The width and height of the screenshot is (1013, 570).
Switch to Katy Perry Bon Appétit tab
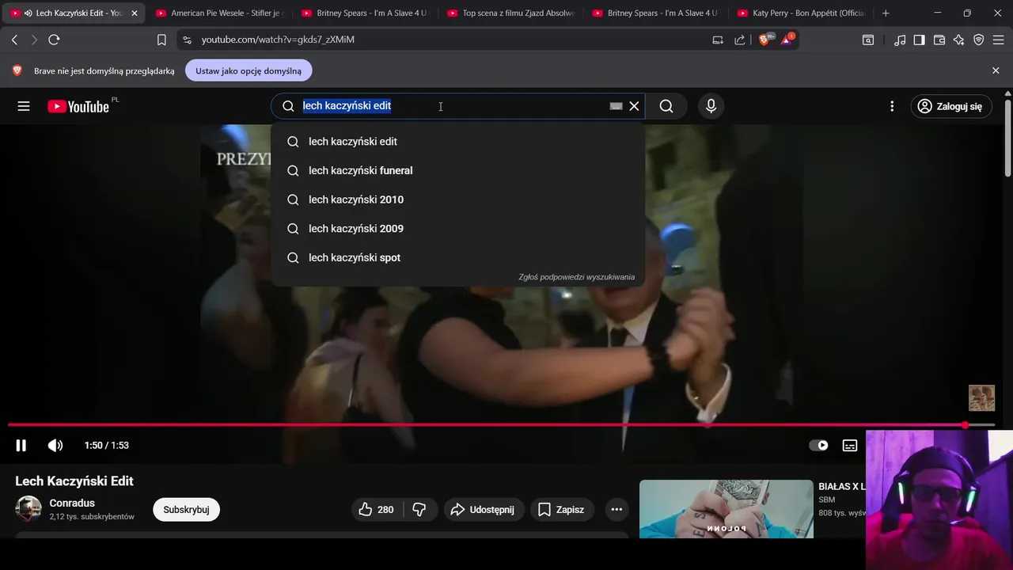[800, 13]
